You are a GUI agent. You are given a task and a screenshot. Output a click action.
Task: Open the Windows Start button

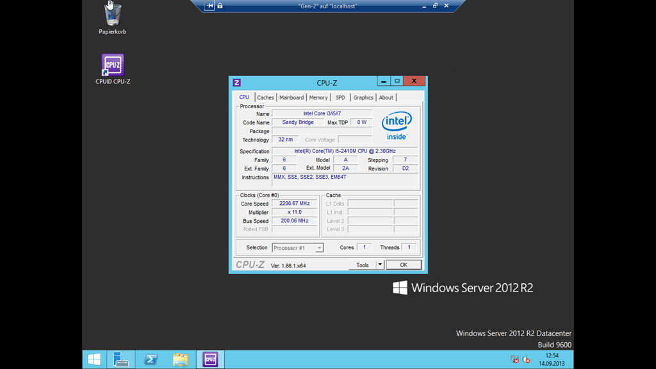pyautogui.click(x=94, y=359)
